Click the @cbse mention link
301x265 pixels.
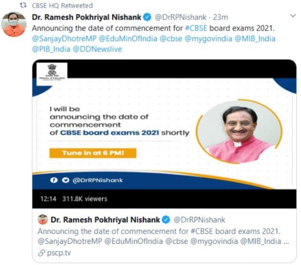(x=171, y=39)
